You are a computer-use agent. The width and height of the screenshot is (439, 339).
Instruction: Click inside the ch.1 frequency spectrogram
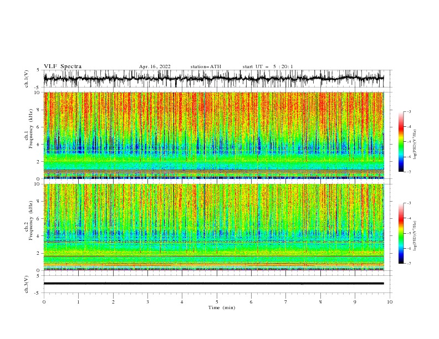pyautogui.click(x=213, y=135)
